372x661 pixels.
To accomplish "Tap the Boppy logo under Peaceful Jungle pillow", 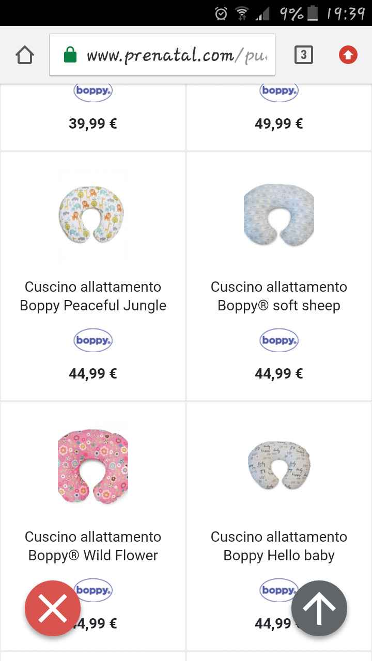I will pyautogui.click(x=92, y=340).
